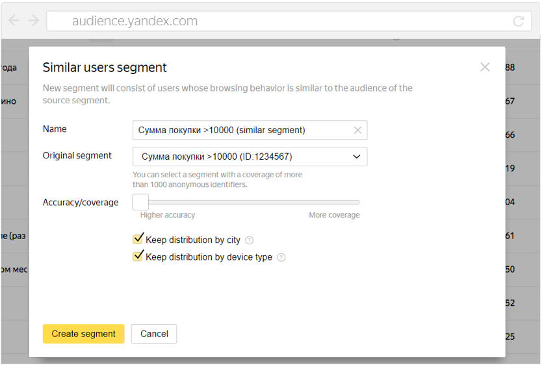Uncheck Keep distribution by city
Screen dimensions: 542x365
(138, 240)
